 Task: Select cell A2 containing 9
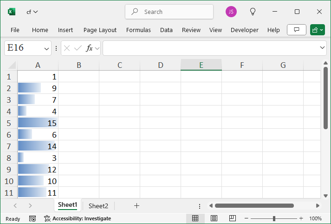click(x=38, y=88)
